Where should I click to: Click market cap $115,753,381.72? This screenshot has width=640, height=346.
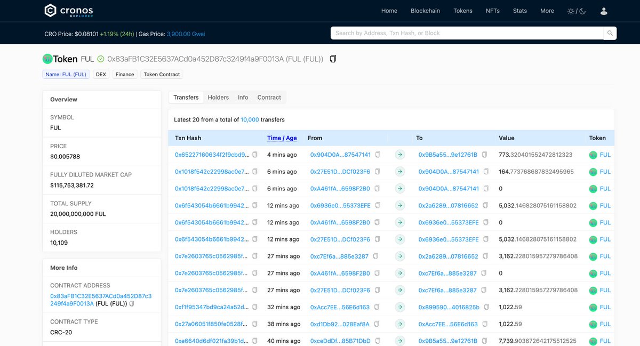coord(72,186)
